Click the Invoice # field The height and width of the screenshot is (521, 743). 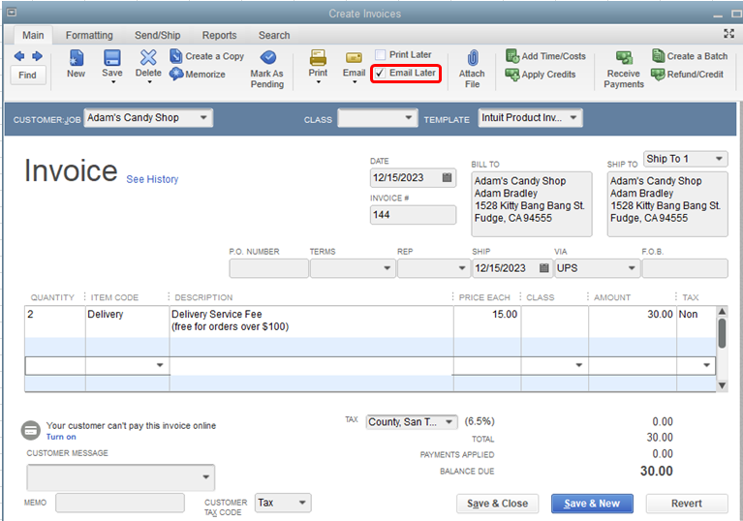tap(413, 215)
